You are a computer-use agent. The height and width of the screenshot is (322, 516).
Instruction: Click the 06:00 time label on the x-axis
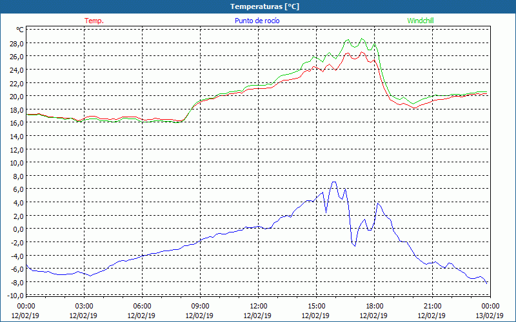point(142,307)
